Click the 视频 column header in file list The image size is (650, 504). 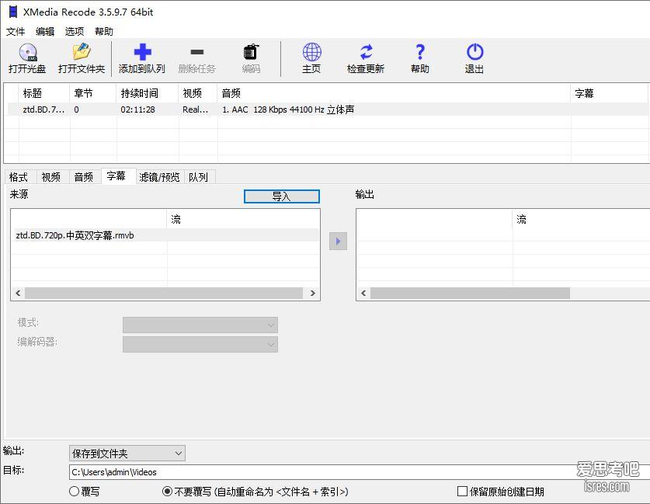tap(197, 93)
